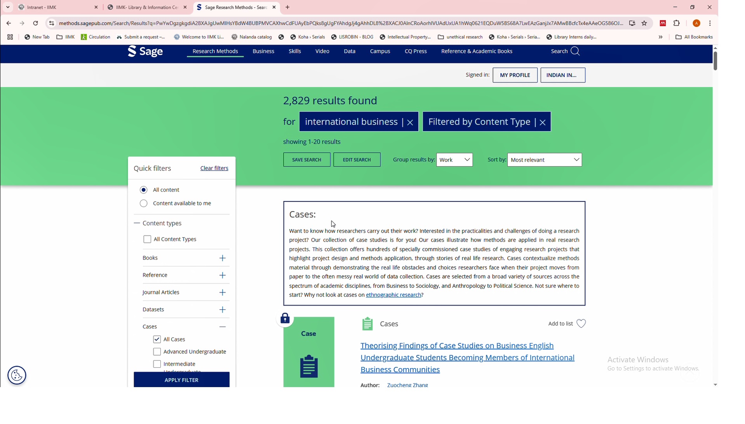Open the Group results by dropdown
745x424 pixels.
[454, 160]
